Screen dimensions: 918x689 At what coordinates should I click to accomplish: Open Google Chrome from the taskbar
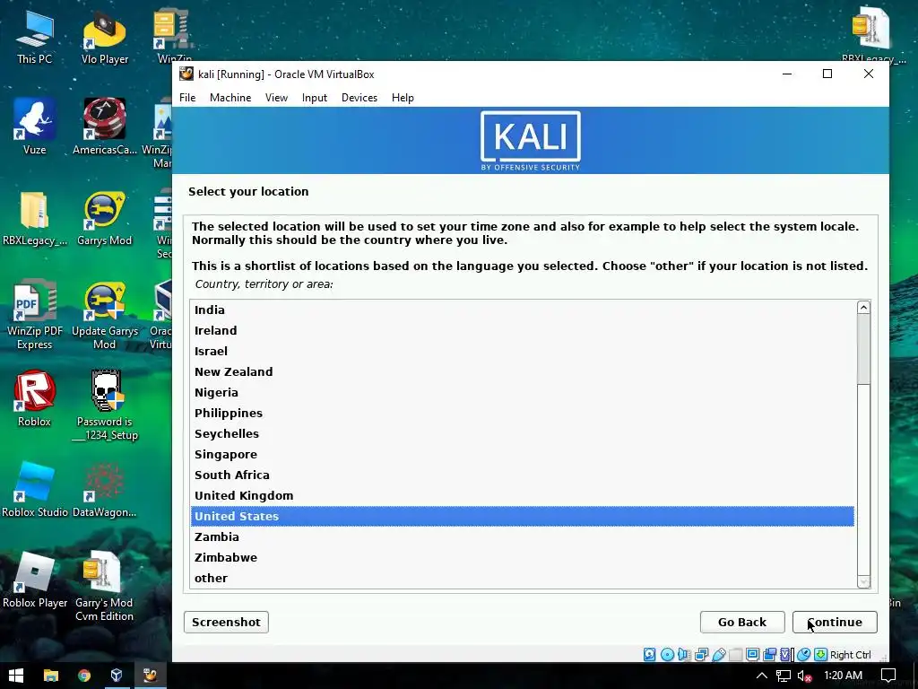pyautogui.click(x=84, y=676)
